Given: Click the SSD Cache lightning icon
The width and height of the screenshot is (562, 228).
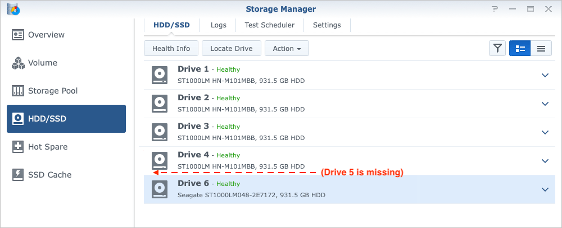Looking at the screenshot, I should pos(18,175).
